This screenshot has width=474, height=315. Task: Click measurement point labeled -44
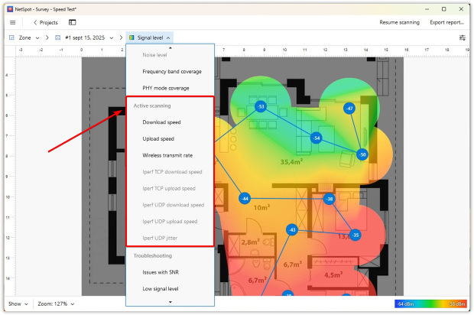[245, 198]
